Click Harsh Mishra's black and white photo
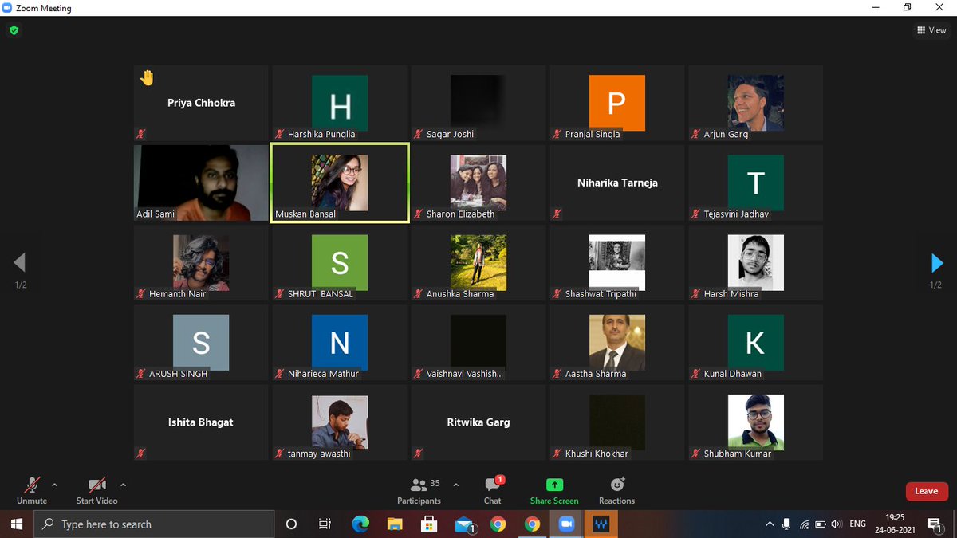This screenshot has height=538, width=957. pos(755,262)
